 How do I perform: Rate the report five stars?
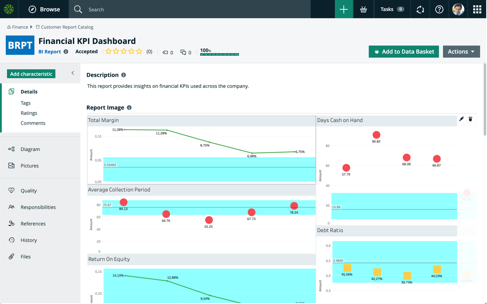point(139,51)
